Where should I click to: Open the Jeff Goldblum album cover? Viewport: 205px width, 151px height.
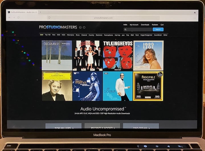tap(118, 86)
